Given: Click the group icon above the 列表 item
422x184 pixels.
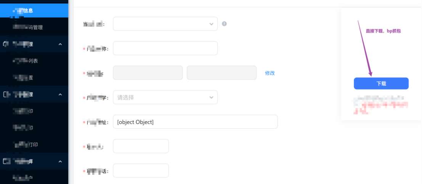Looking at the screenshot, I should coord(5,44).
